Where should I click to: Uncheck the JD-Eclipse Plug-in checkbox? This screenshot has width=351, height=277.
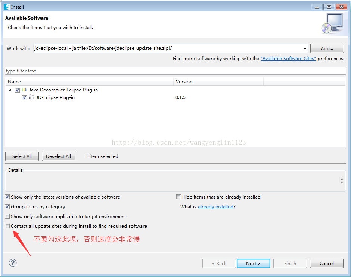tap(24, 97)
